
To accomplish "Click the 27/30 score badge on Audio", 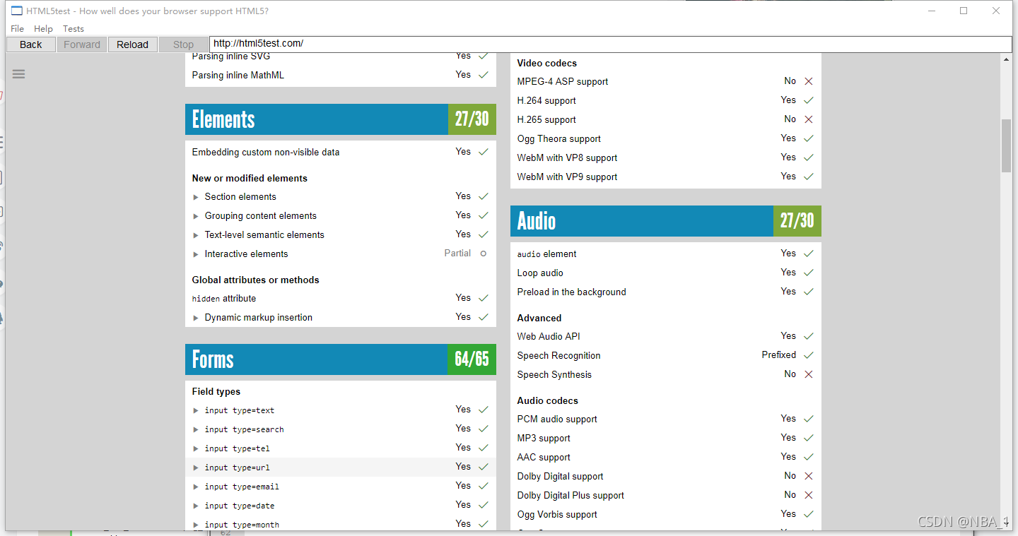I will [797, 221].
